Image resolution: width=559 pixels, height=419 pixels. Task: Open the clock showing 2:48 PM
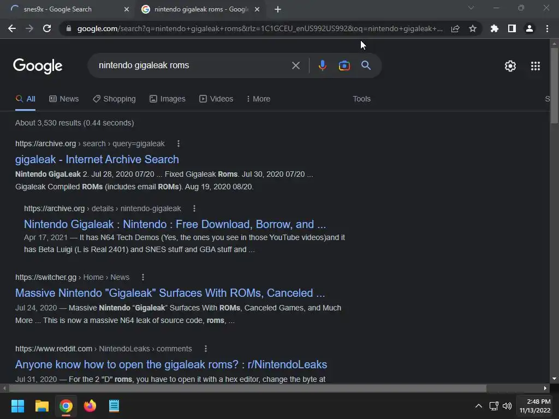coord(535,406)
